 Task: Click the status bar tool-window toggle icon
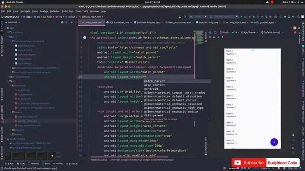point(2,169)
